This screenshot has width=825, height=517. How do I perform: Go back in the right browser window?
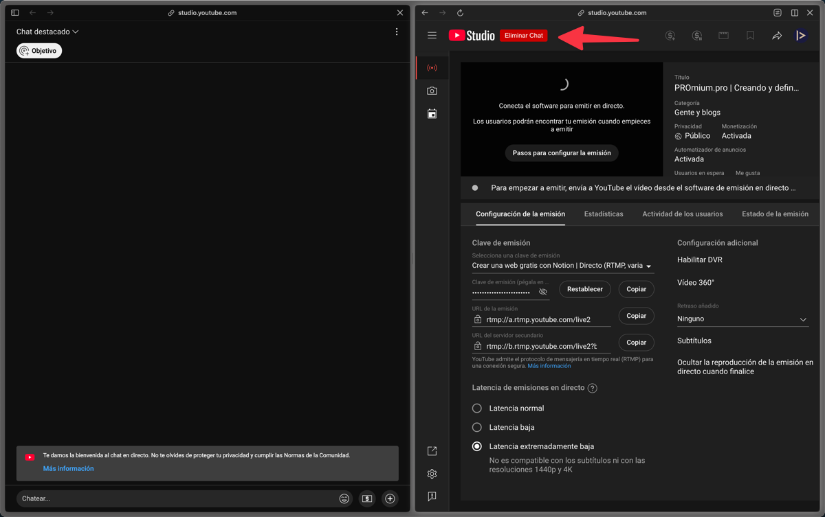(425, 12)
